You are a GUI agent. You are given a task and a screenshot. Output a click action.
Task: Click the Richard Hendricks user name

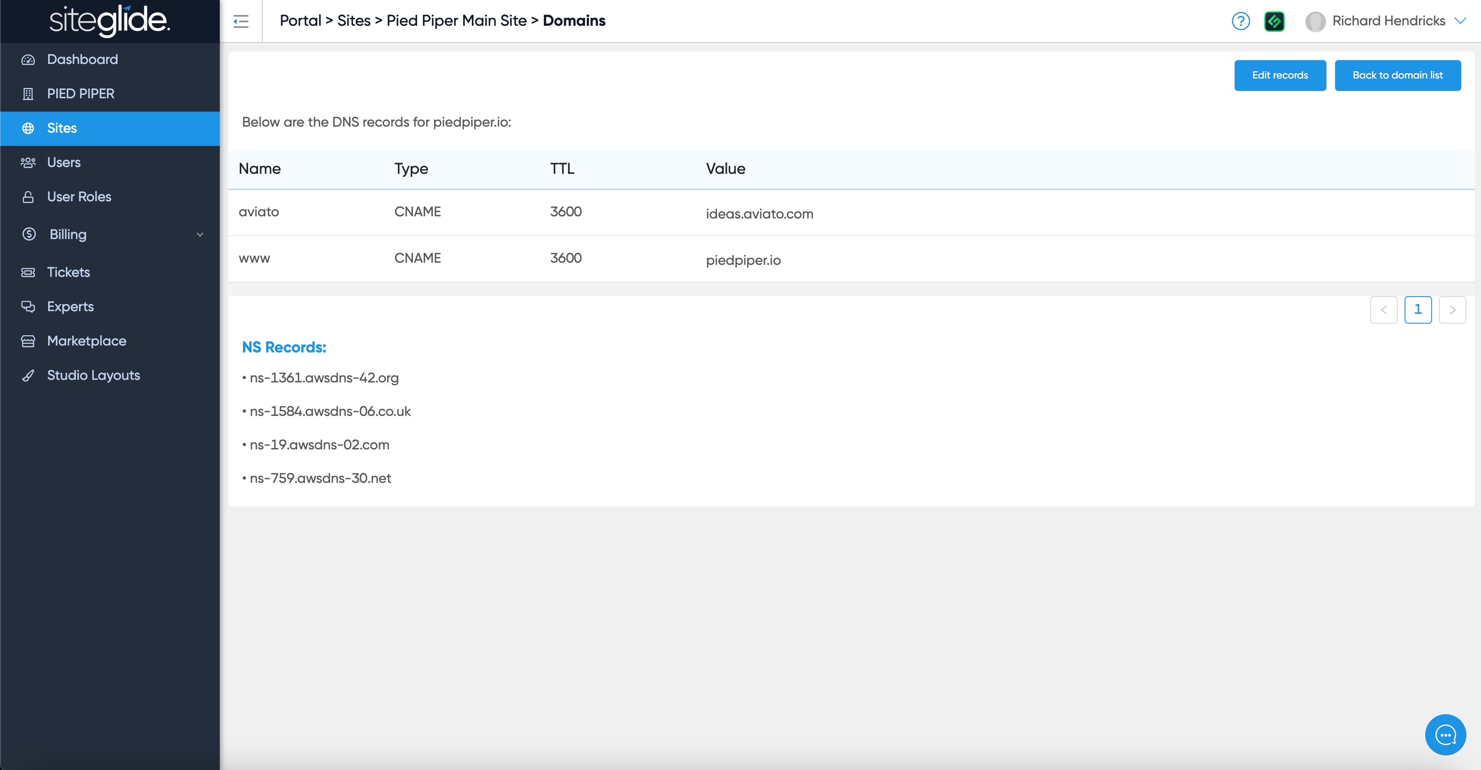tap(1388, 21)
